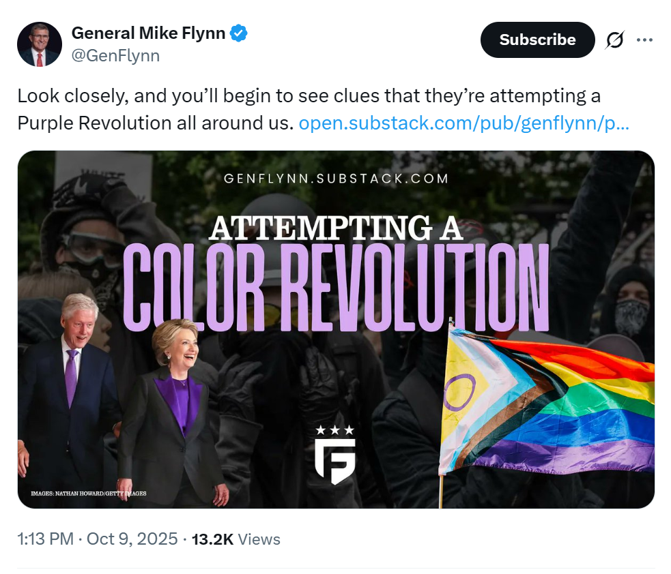Click the tweet author's profile avatar
Viewport: 671px width, 574px height.
(x=40, y=44)
